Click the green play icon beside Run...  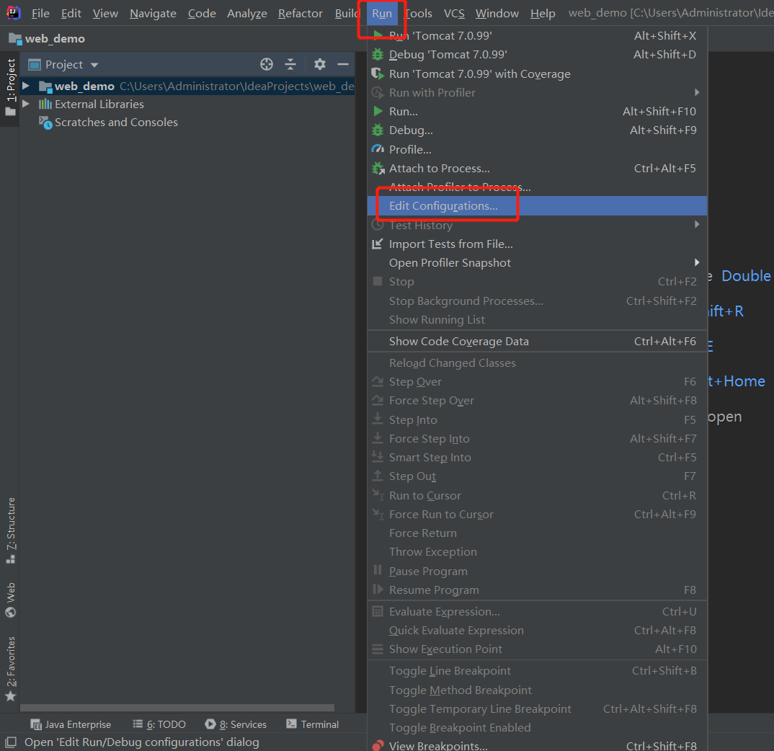378,111
